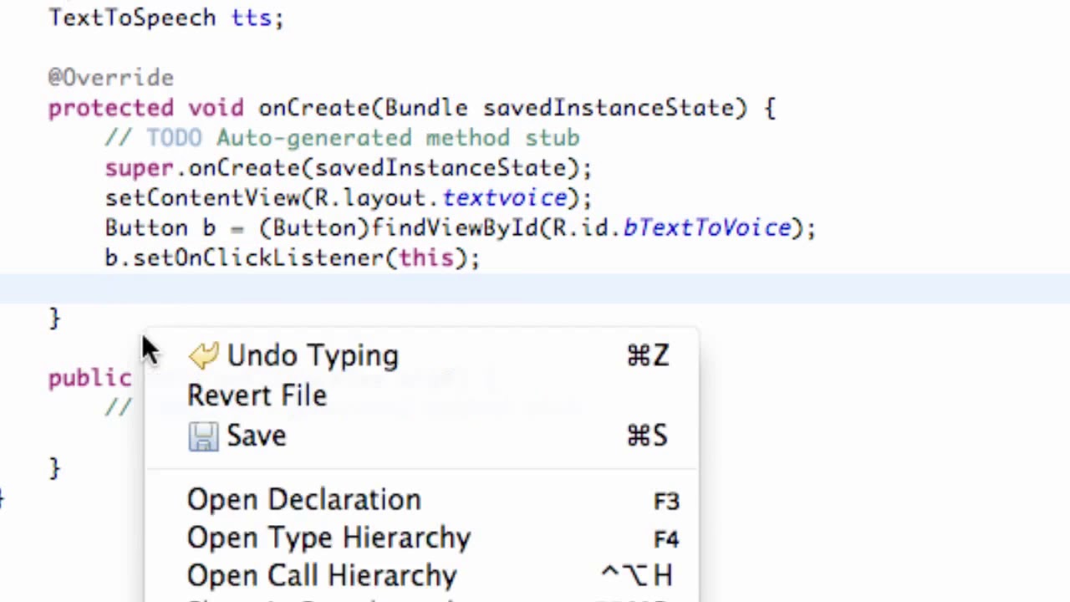The image size is (1070, 602).
Task: Click the textvoice layout reference
Action: click(x=504, y=198)
